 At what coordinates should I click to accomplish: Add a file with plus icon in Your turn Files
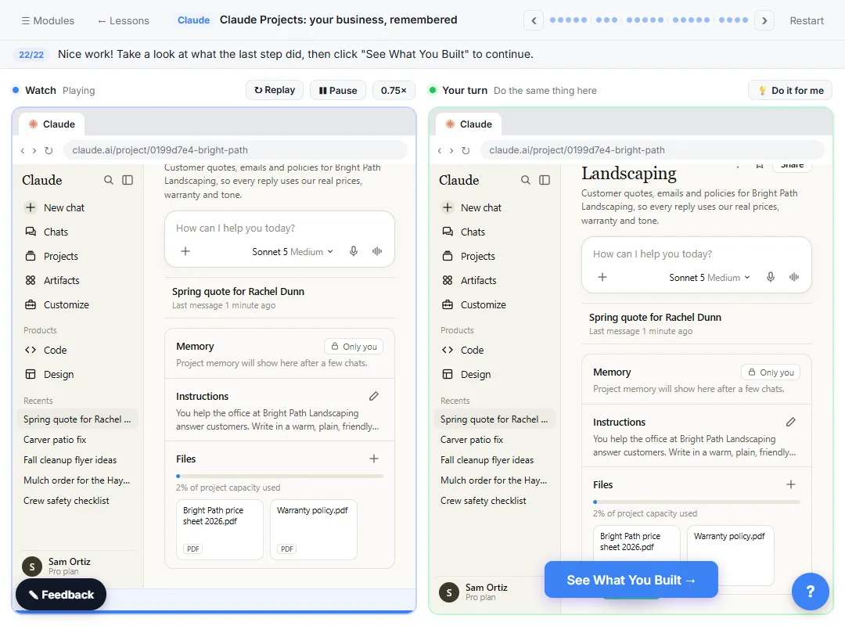pos(790,484)
